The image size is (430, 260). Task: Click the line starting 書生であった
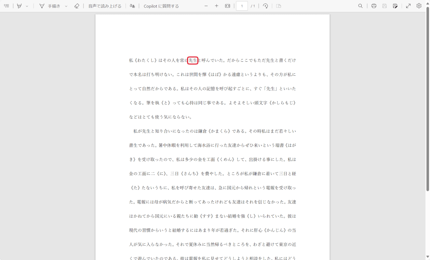(x=212, y=145)
